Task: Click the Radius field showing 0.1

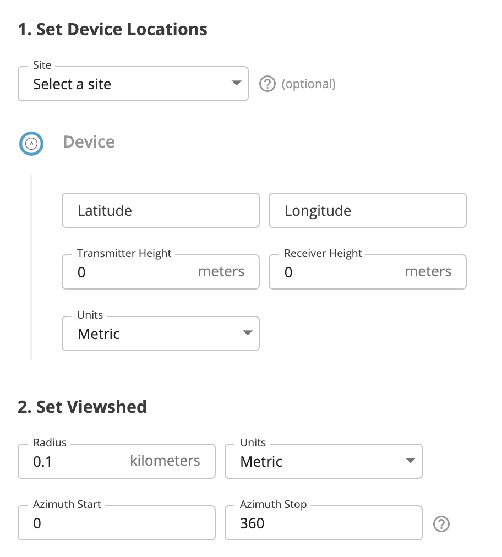Action: coord(77,461)
